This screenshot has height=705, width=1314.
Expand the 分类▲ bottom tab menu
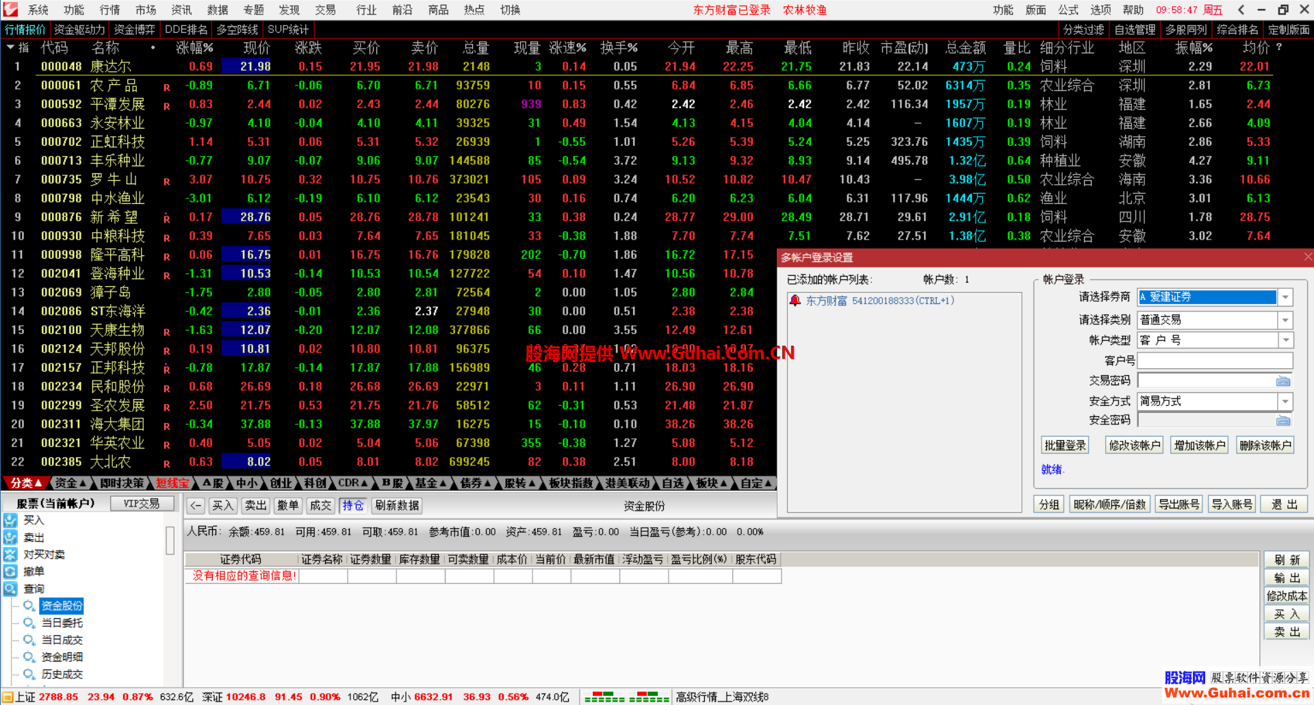pos(25,483)
